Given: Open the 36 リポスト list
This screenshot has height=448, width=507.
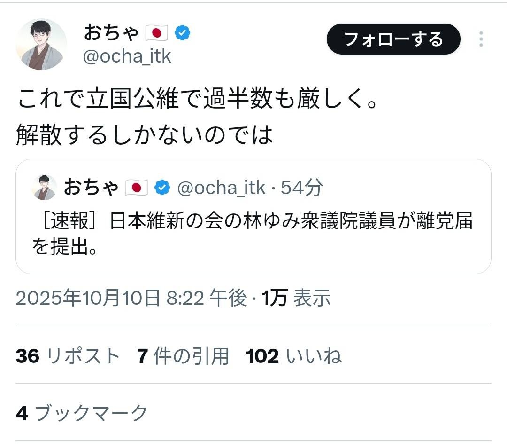Looking at the screenshot, I should (68, 356).
